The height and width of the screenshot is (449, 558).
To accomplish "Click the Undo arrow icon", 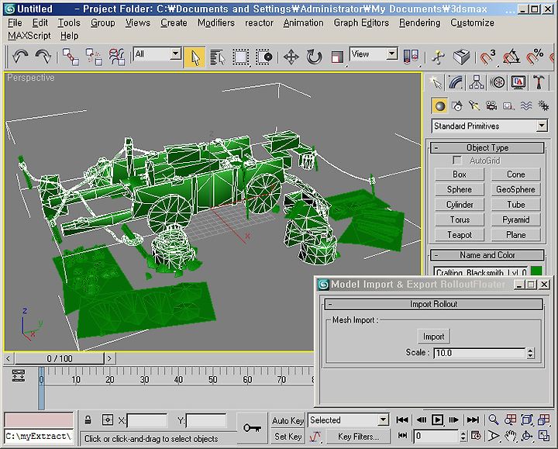I will pyautogui.click(x=20, y=57).
